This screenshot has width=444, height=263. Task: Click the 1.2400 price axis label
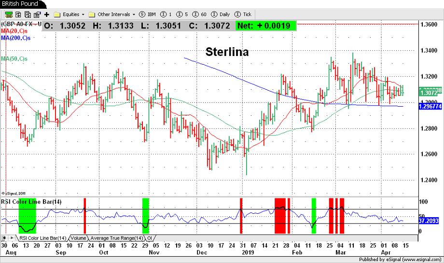point(429,180)
